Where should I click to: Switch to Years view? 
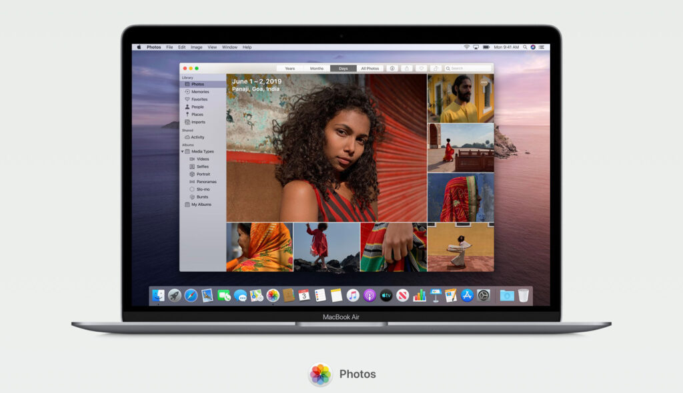tap(289, 69)
